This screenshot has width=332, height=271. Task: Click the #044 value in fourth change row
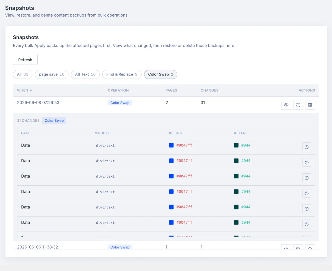pos(246,192)
